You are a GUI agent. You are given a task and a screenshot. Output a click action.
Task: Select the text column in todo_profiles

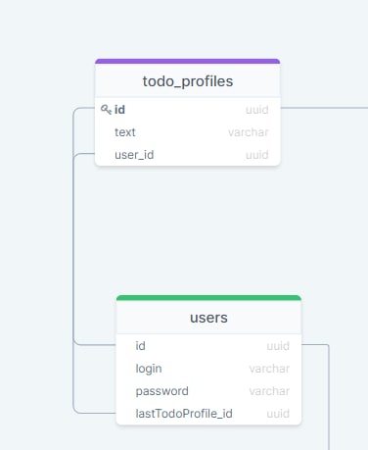coord(188,132)
